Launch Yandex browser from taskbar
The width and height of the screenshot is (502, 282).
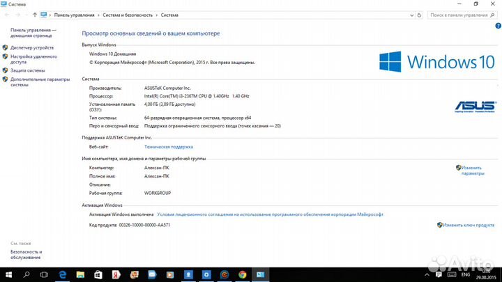116,274
